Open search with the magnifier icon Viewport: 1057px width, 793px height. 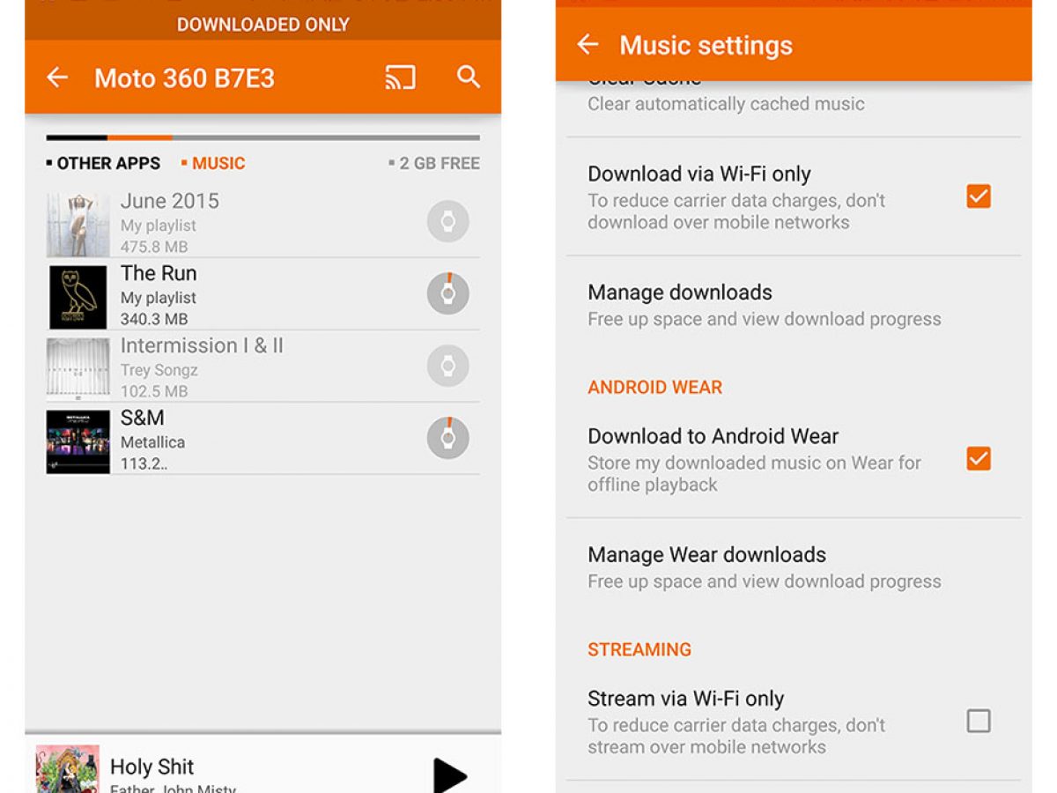click(469, 77)
